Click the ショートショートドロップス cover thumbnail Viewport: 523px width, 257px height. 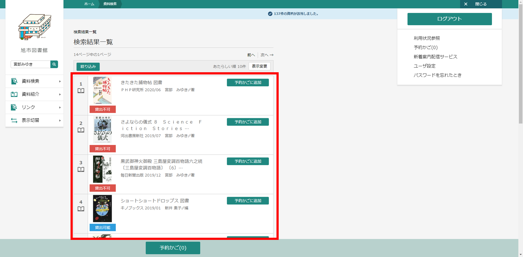click(x=102, y=209)
